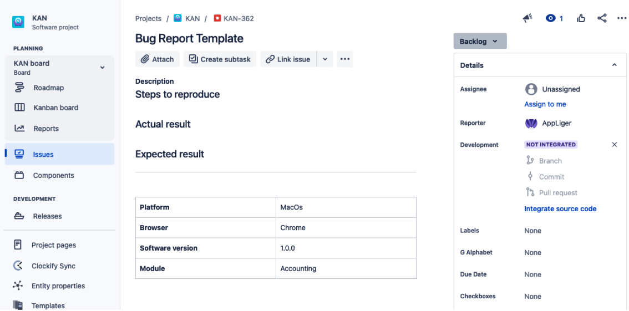Expand the Backlog status dropdown
The height and width of the screenshot is (311, 629).
coord(480,42)
